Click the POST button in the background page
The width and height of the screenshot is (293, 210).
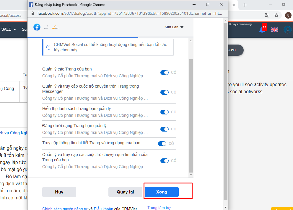tap(236, 50)
